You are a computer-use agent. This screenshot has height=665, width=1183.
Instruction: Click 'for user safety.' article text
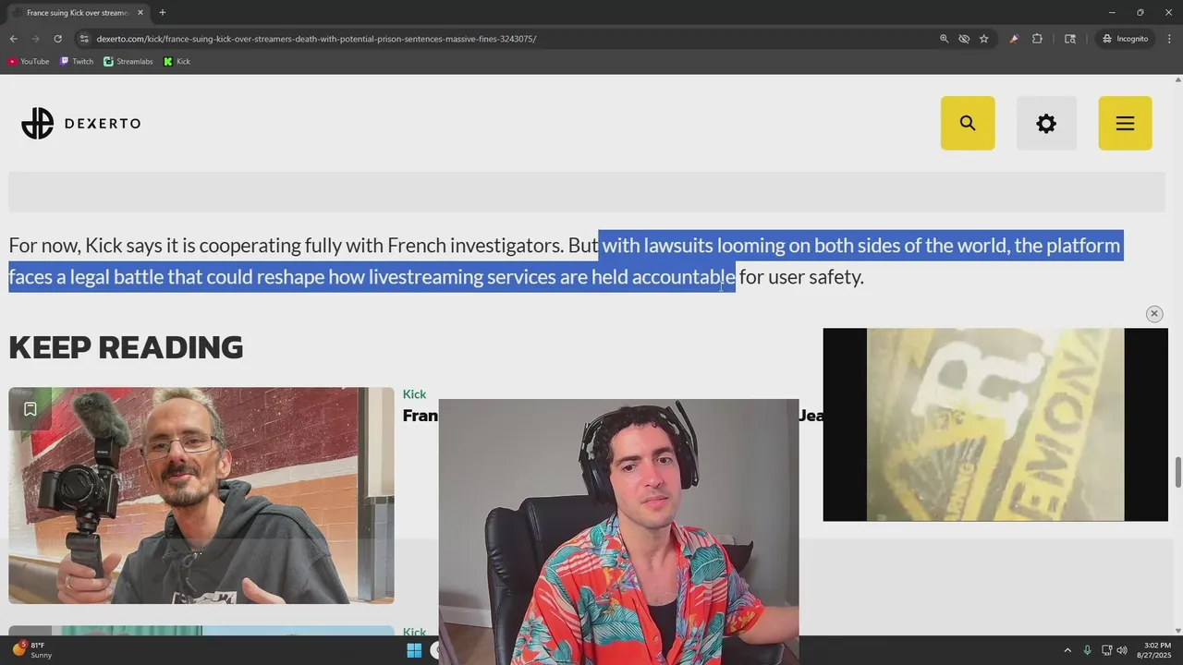point(801,277)
